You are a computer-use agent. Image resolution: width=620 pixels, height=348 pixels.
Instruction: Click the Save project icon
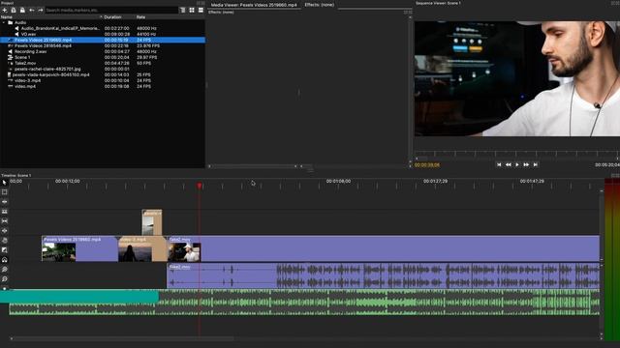pyautogui.click(x=22, y=10)
